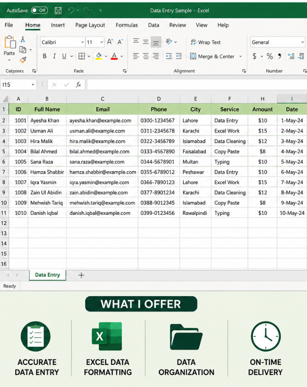
Task: Click Accounting dollar format icon
Action: point(254,56)
